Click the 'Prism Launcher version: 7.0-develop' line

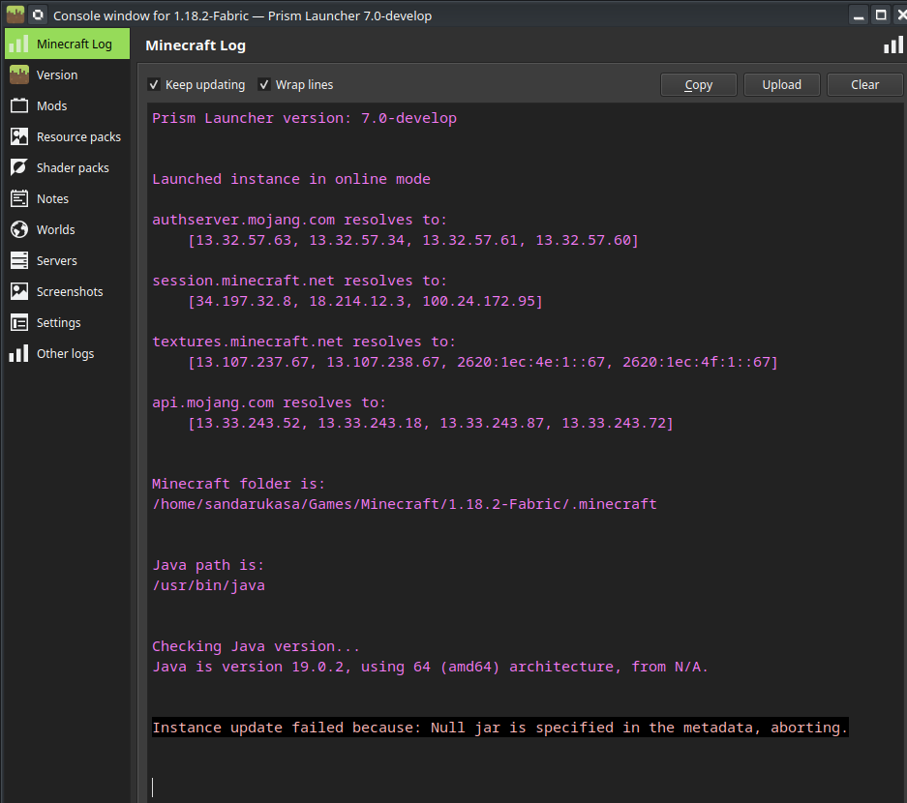click(304, 118)
